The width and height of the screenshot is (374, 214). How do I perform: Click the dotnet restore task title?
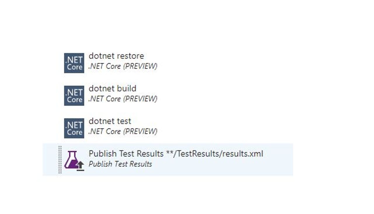(x=116, y=56)
